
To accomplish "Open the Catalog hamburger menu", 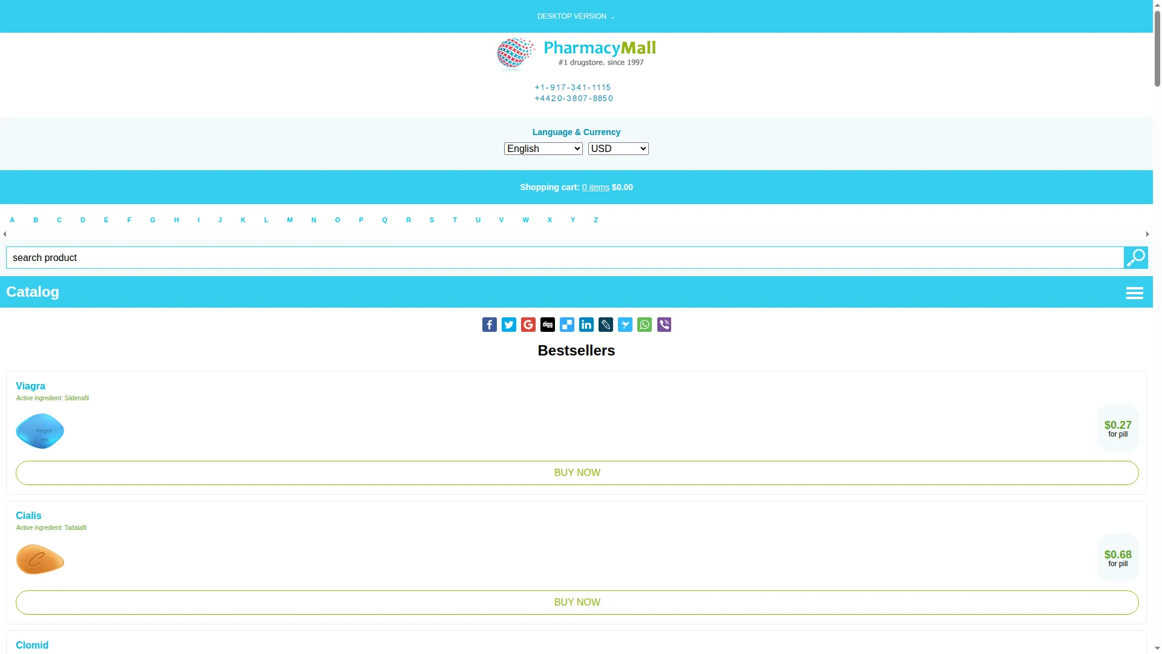I will [1134, 293].
